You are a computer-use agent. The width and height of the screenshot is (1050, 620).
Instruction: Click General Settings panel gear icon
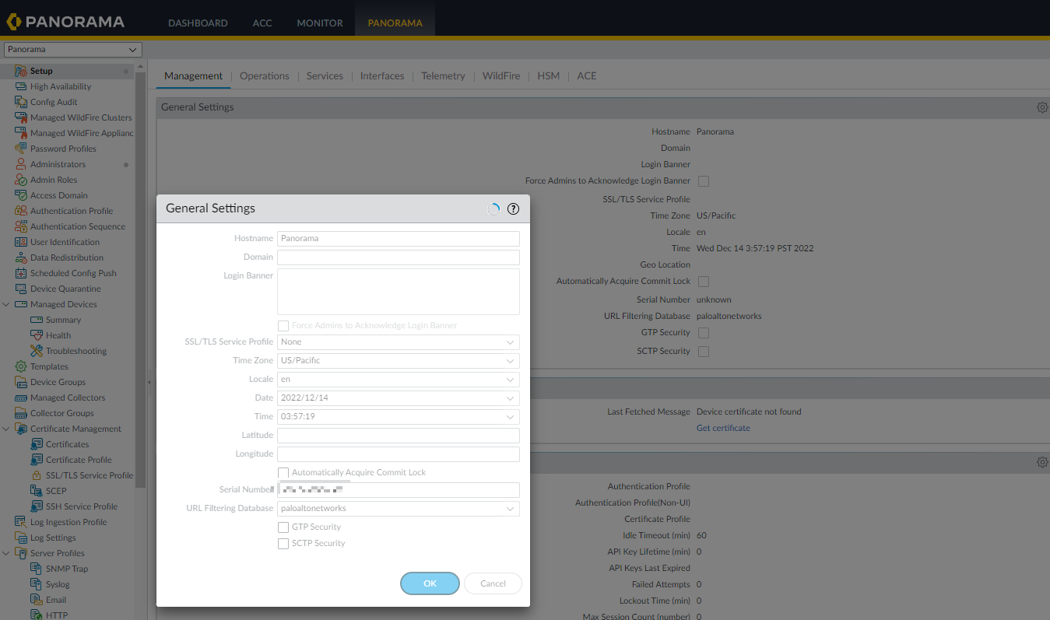click(1042, 107)
